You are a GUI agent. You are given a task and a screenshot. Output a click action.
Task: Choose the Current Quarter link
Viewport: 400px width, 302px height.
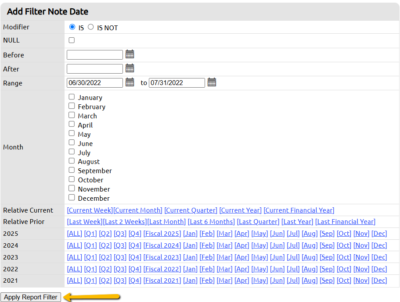point(191,210)
